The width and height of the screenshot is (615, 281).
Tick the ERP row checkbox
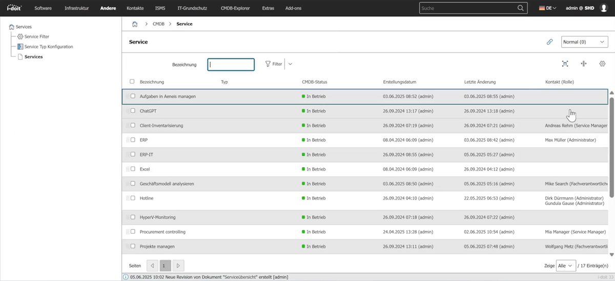click(x=133, y=139)
